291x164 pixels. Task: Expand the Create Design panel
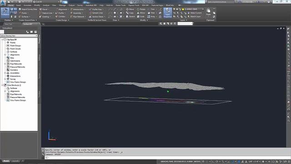tap(62, 20)
